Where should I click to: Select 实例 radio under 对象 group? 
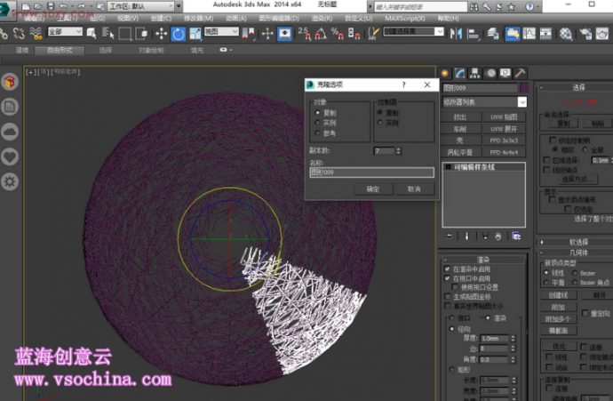(x=317, y=123)
